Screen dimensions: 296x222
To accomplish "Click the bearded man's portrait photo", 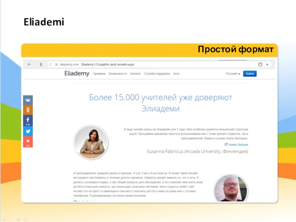I will [231, 188].
